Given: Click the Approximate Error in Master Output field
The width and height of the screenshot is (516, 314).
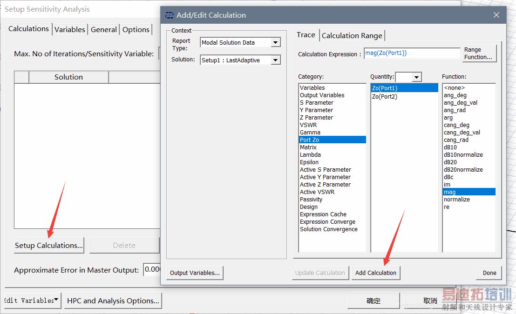Looking at the screenshot, I should click(x=152, y=270).
